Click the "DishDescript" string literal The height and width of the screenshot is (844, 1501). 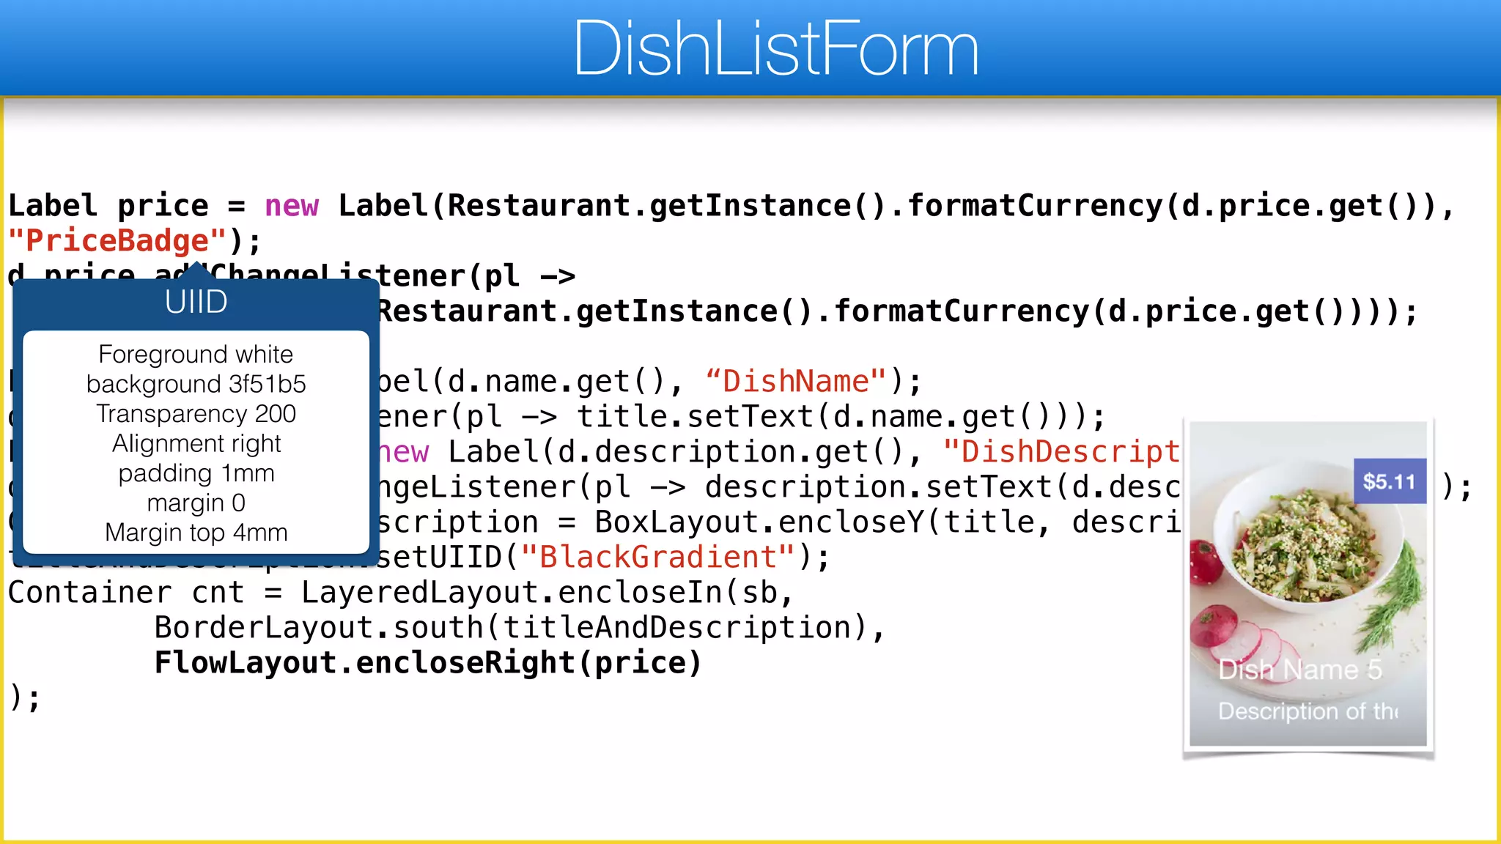pos(1061,451)
